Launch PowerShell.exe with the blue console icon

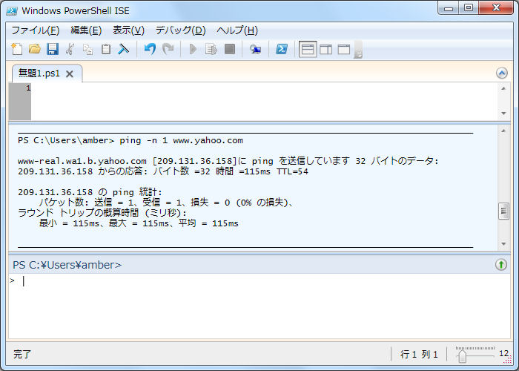coord(282,50)
